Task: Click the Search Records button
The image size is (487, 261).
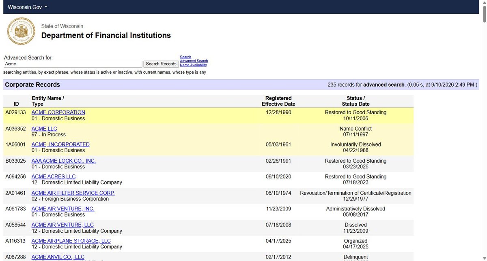Action: pos(161,64)
